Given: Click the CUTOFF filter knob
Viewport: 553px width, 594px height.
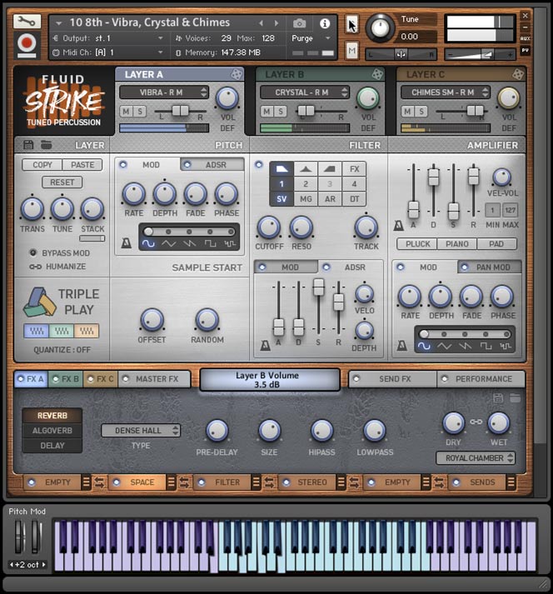Looking at the screenshot, I should point(268,227).
